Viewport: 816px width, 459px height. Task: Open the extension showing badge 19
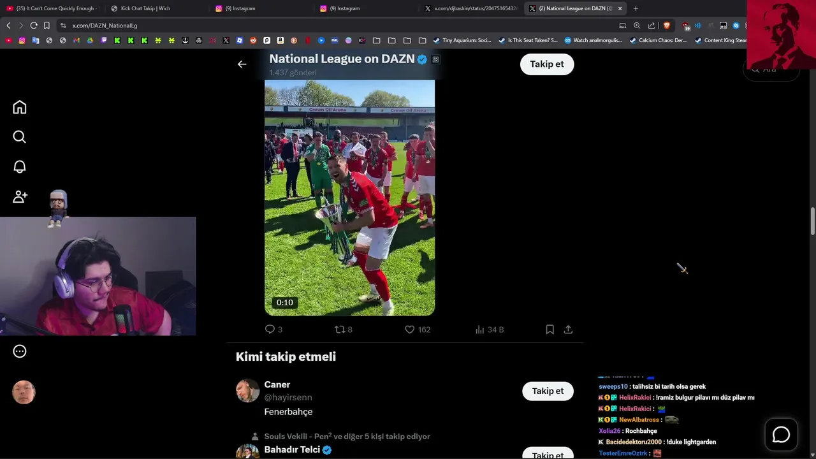[x=686, y=26]
